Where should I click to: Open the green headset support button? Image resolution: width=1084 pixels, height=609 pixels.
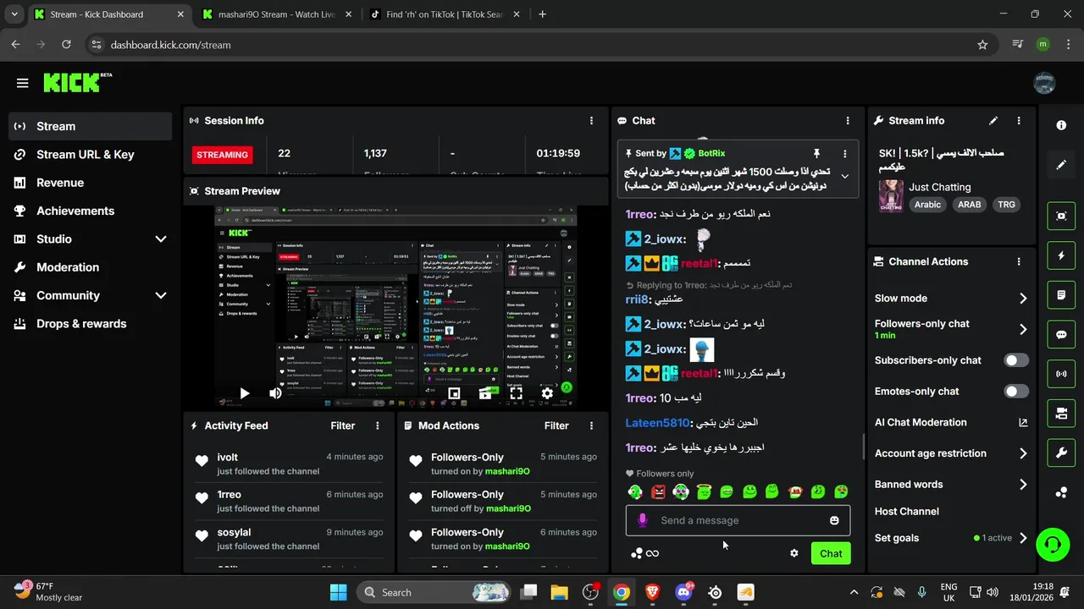(1053, 544)
